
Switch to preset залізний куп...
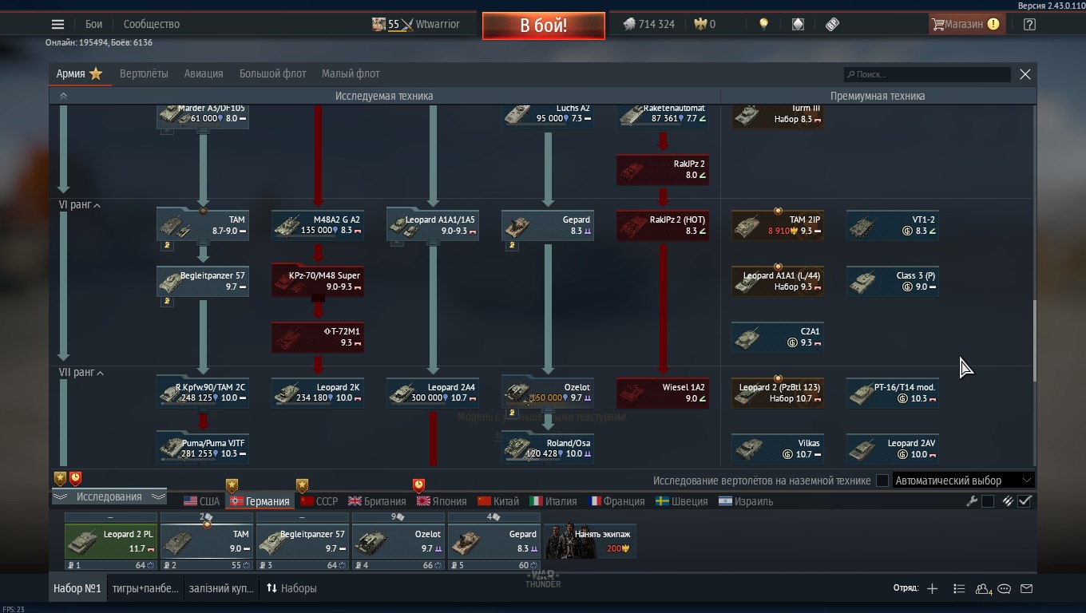(x=221, y=588)
